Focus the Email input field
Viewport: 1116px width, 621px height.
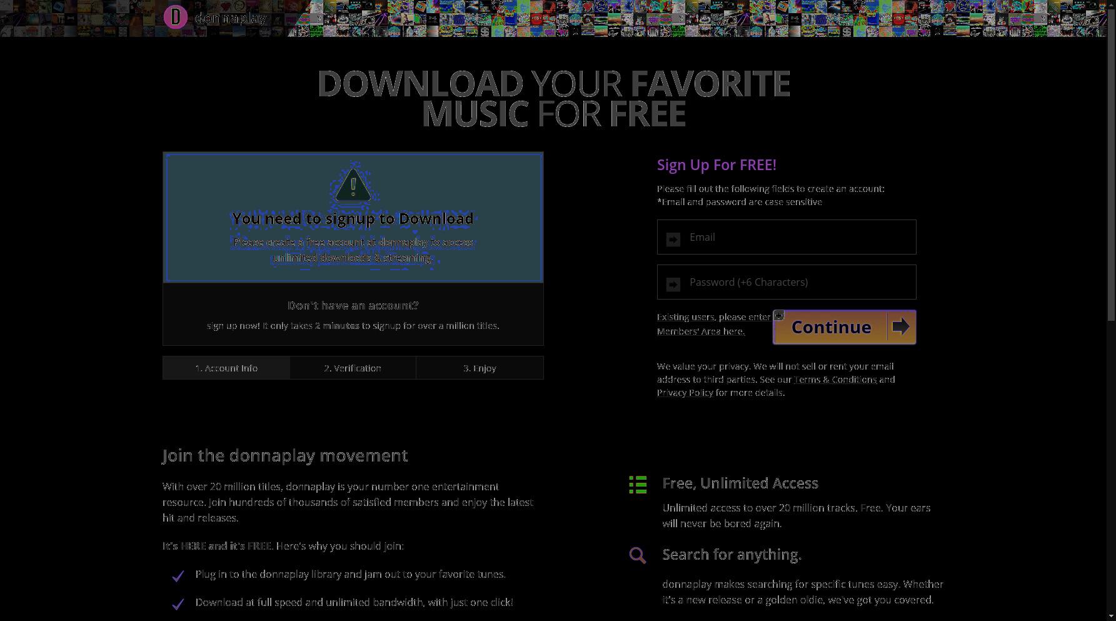pos(787,237)
